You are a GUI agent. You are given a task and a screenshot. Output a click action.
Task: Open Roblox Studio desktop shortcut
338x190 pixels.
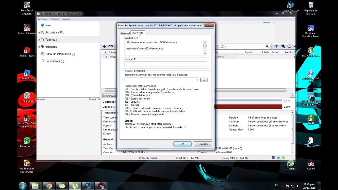pos(27,75)
